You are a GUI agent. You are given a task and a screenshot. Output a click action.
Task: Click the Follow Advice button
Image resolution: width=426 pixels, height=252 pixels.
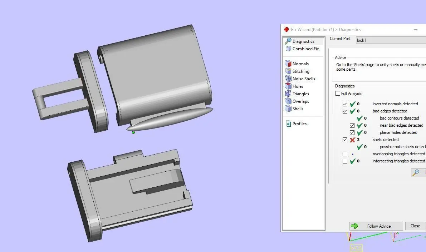(x=376, y=226)
